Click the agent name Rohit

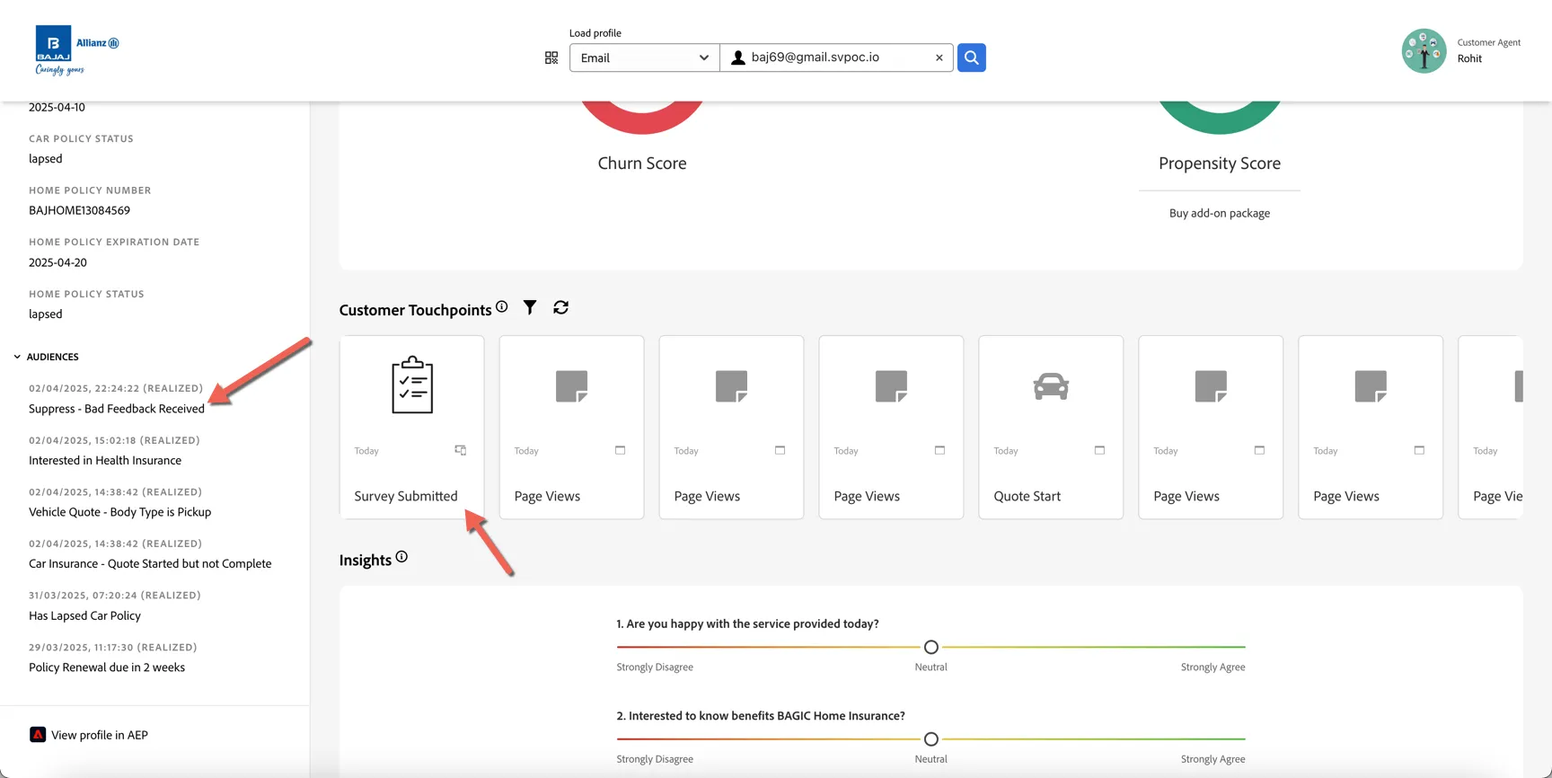pos(1469,58)
